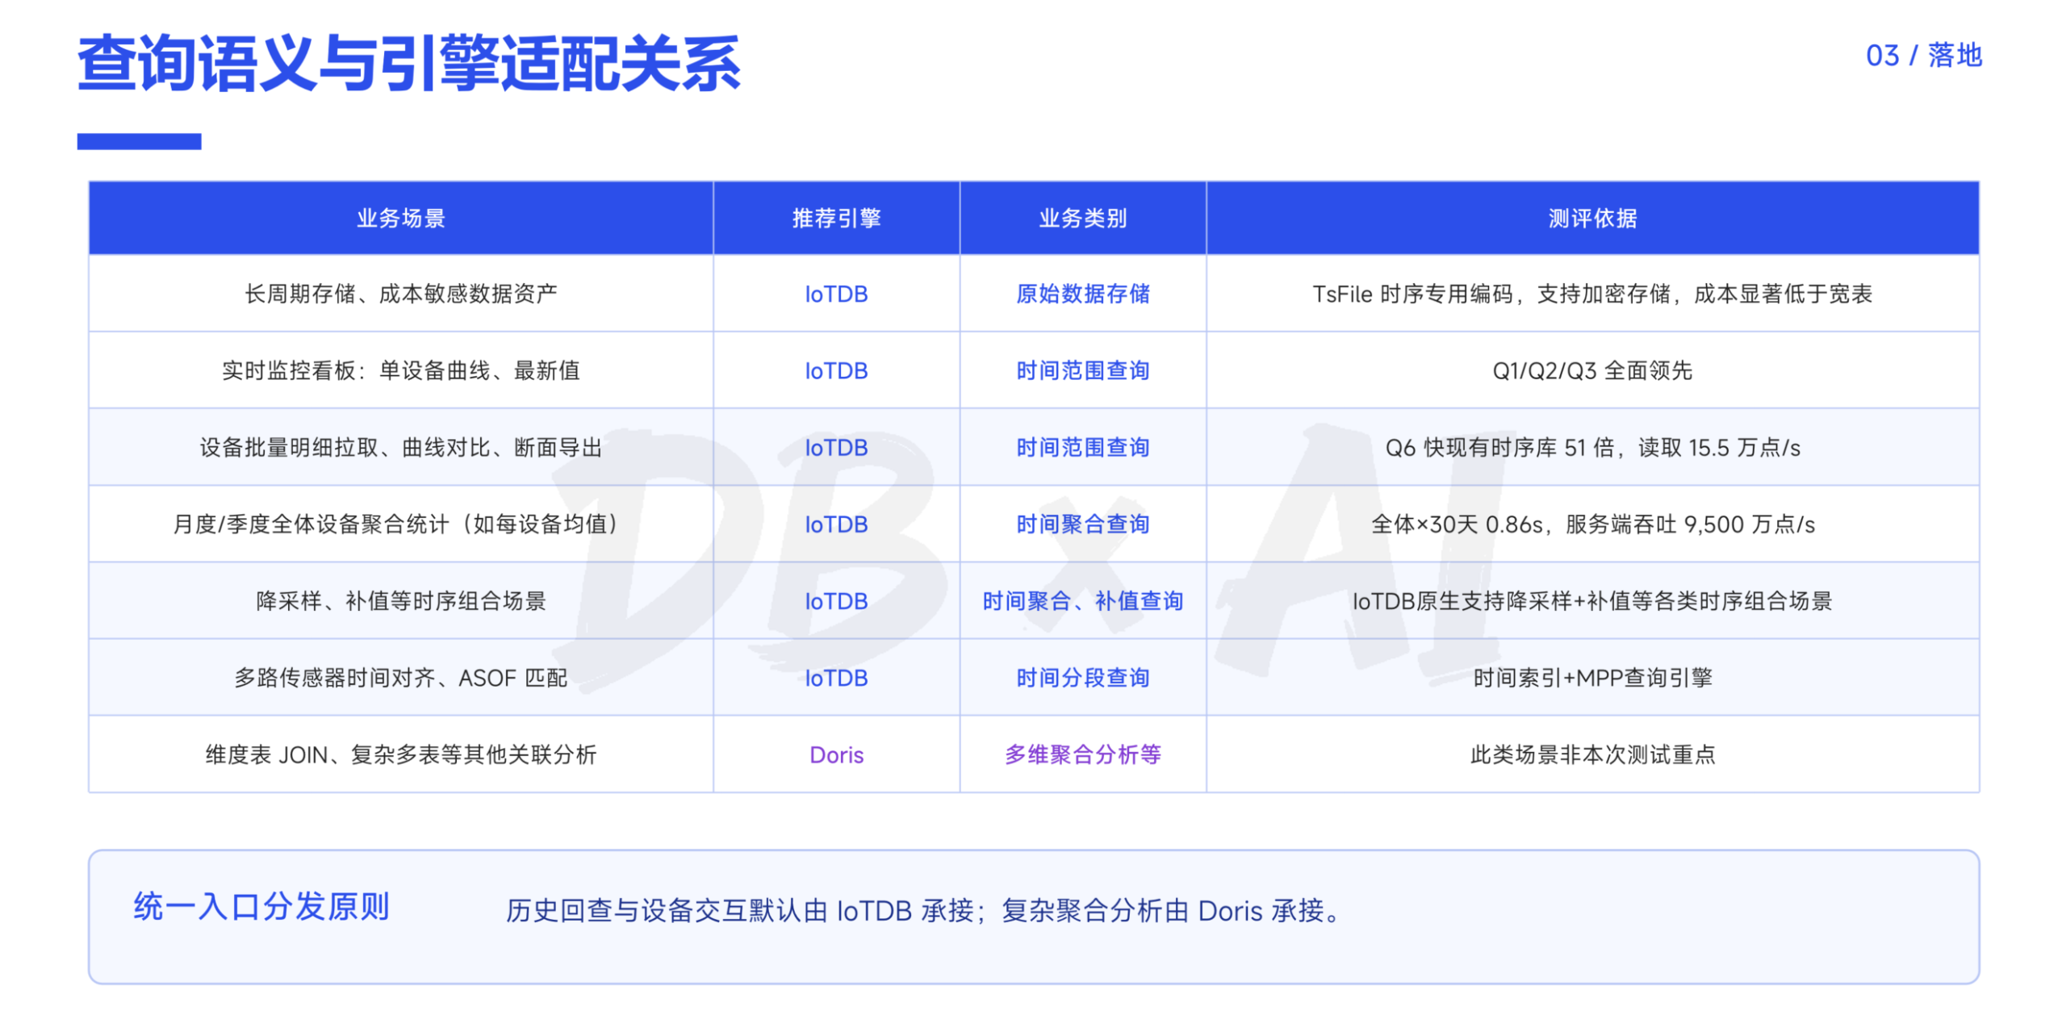
Task: Click 时间范围查询 in the 实时监控看板 row
Action: 1082,370
